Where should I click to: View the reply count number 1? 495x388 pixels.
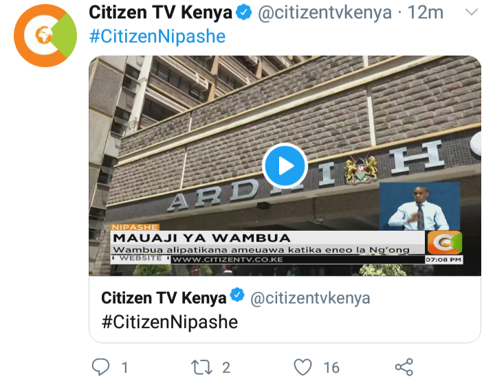[x=124, y=368]
